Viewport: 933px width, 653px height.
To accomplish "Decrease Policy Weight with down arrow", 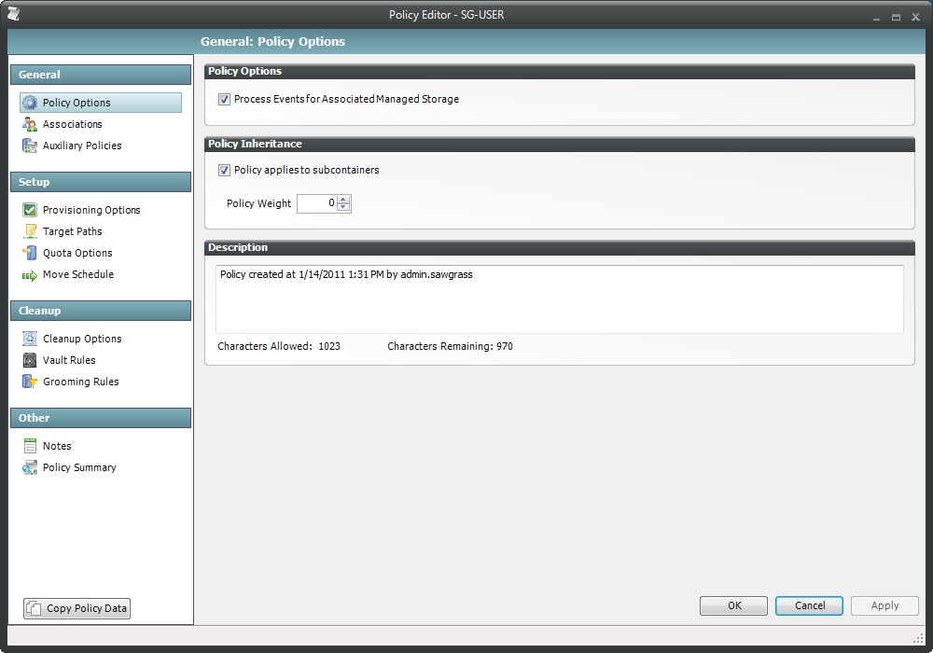I will [343, 207].
